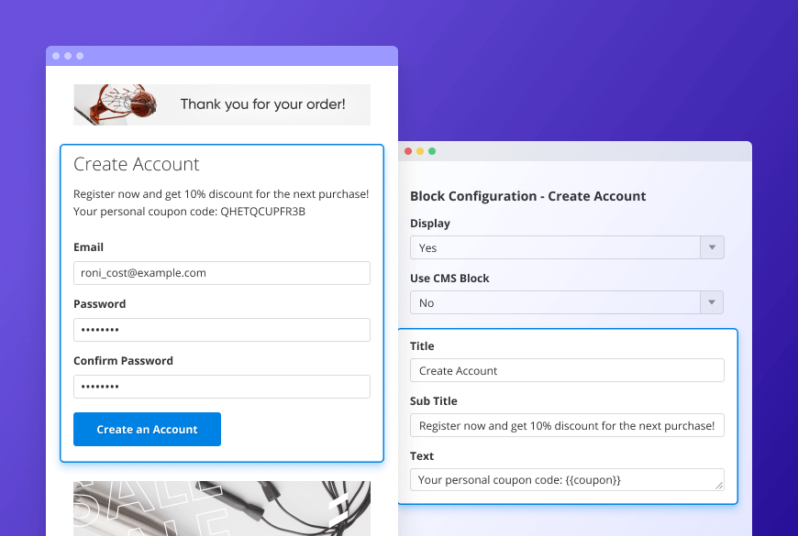This screenshot has width=798, height=536.
Task: Click the green maximize dot on configuration window
Action: pos(432,151)
